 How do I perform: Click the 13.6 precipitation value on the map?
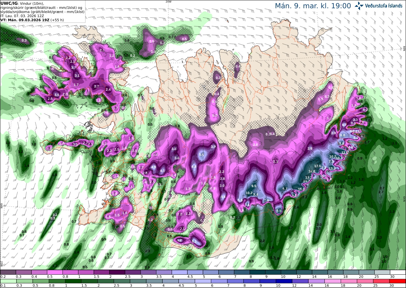318,166
